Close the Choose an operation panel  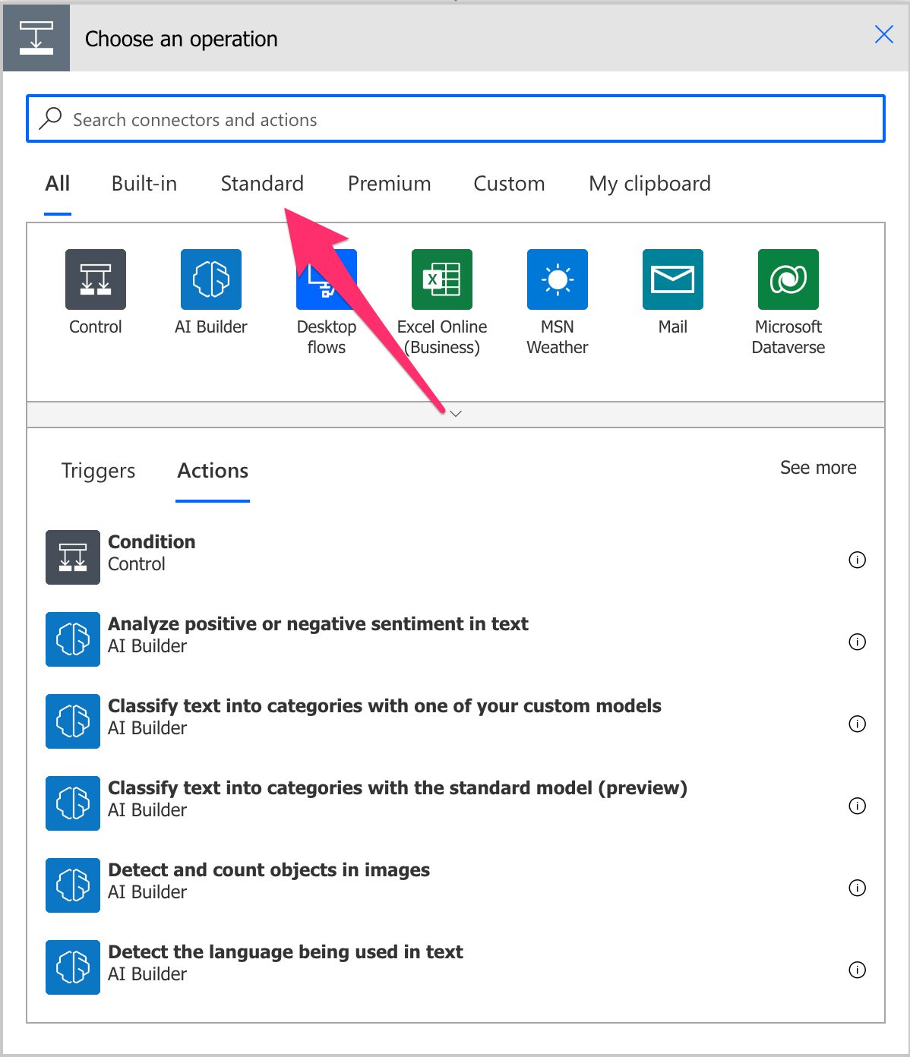[x=884, y=34]
